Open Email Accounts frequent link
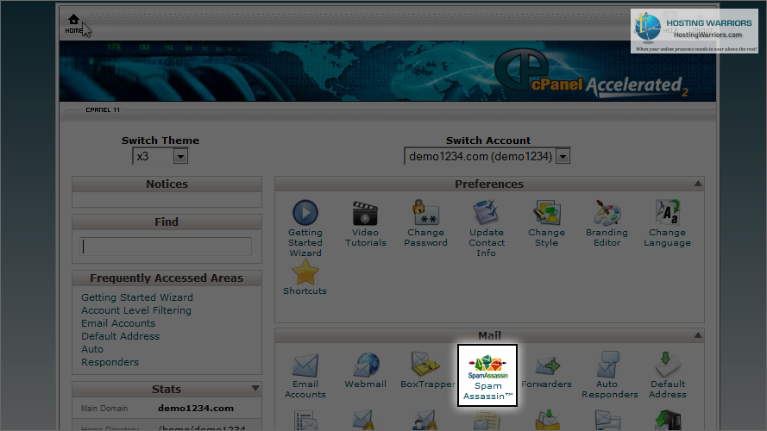Viewport: 767px width, 431px height. pos(118,323)
